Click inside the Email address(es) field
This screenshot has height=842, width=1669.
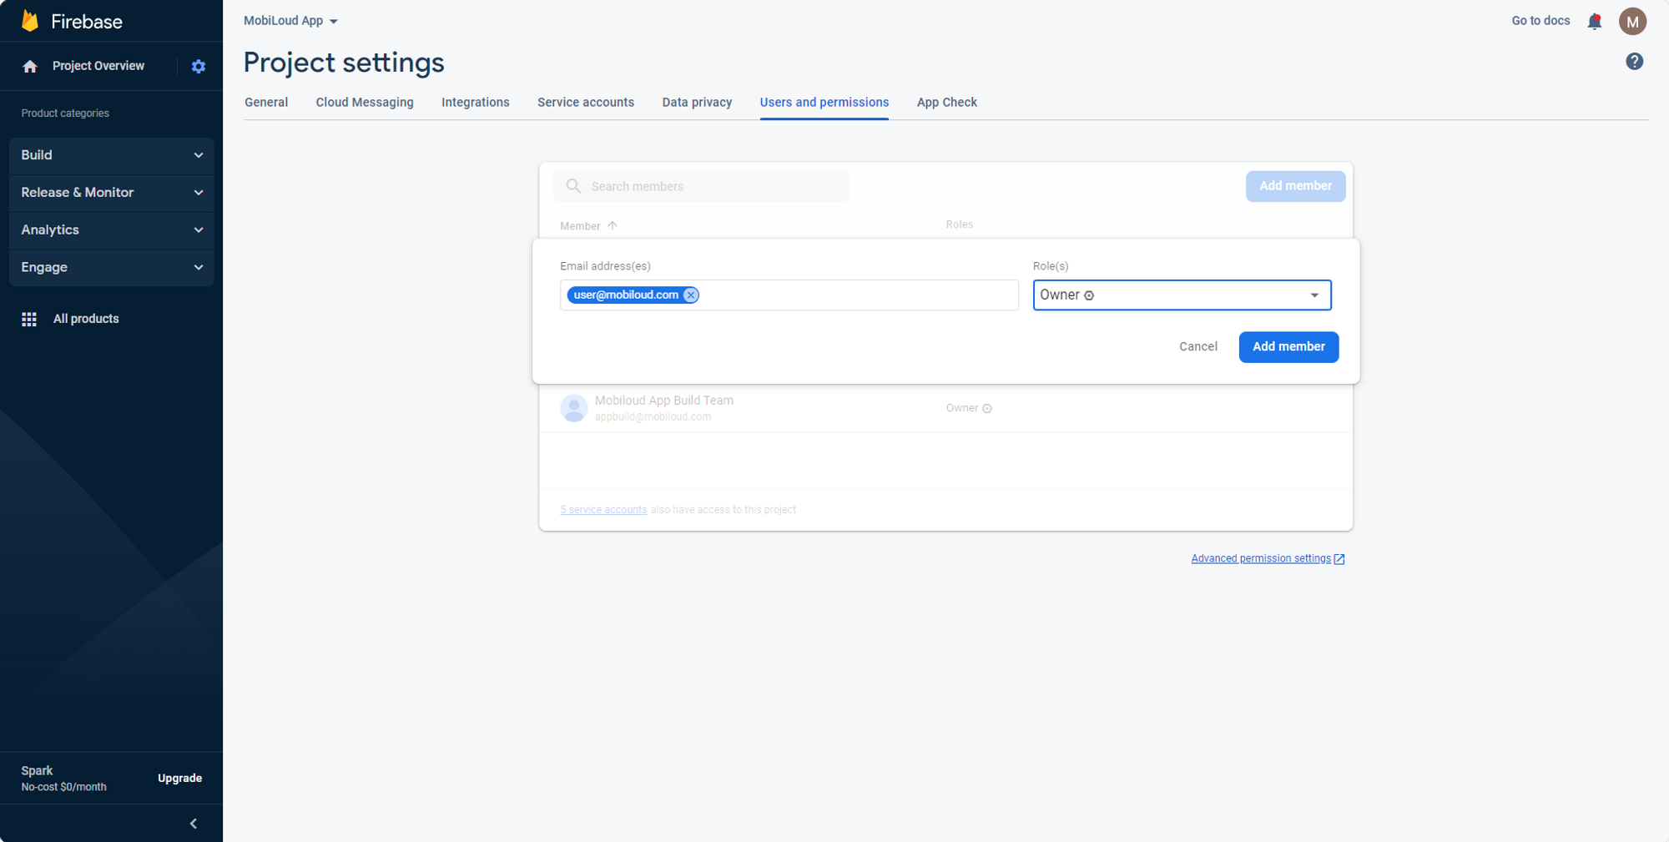[x=789, y=295]
